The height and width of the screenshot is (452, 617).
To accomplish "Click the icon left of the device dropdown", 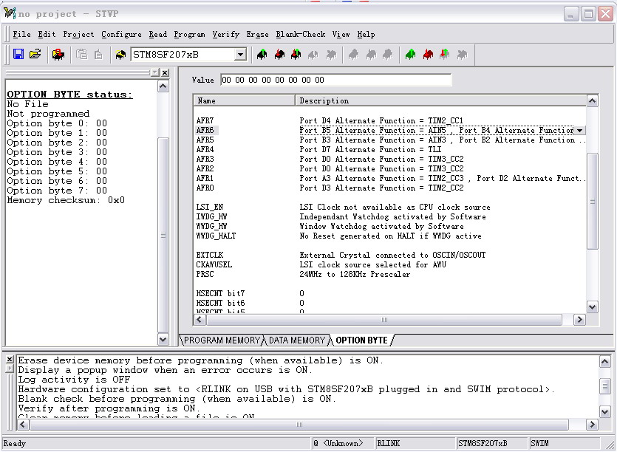I will [120, 55].
